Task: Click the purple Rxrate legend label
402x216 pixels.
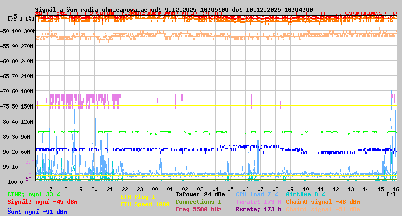Action: pos(258,209)
